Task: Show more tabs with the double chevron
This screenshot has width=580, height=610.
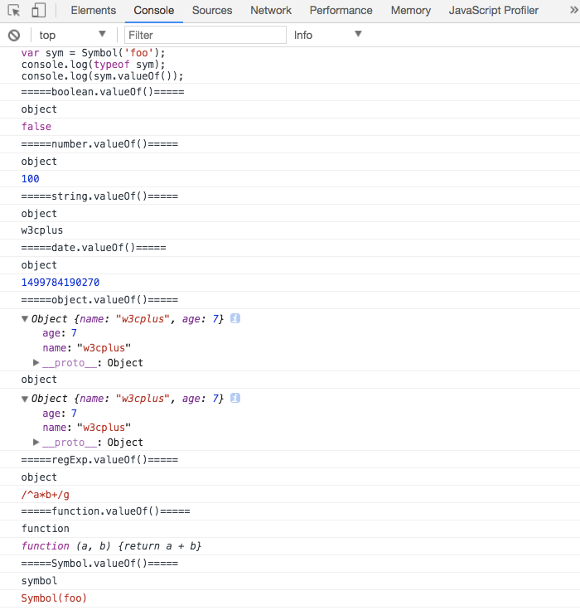Action: coord(573,10)
